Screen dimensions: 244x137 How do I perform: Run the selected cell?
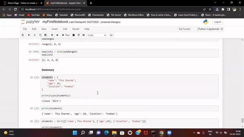click(x=66, y=35)
